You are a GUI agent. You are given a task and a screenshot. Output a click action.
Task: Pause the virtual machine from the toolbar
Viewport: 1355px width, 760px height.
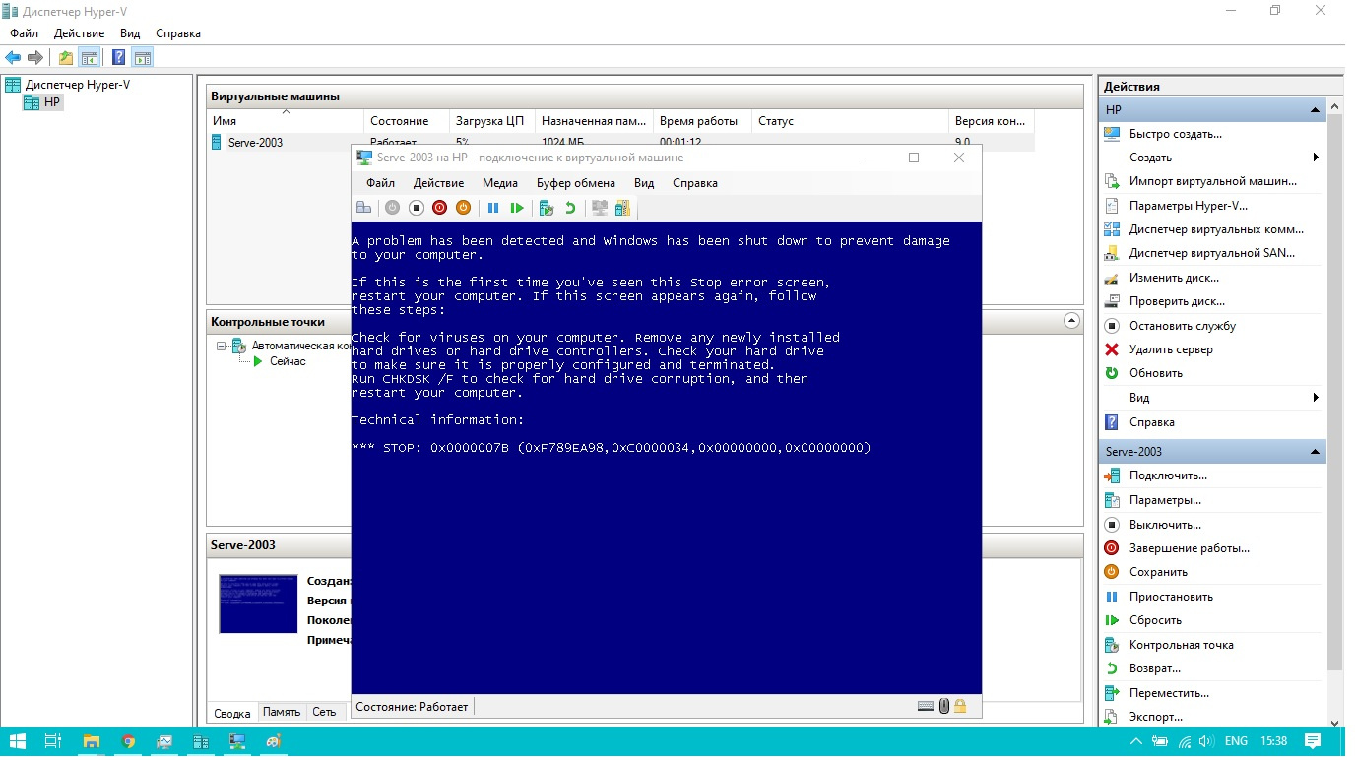[x=493, y=208]
